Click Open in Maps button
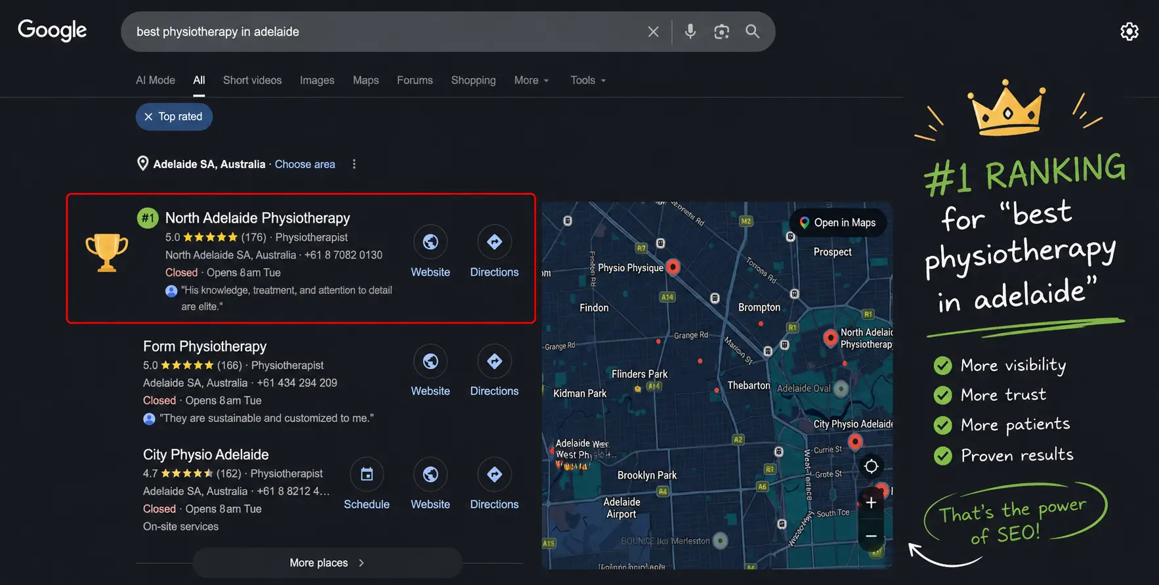The height and width of the screenshot is (585, 1159). (x=837, y=223)
